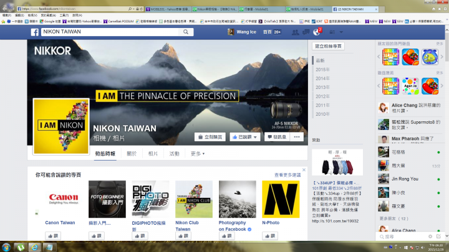Switch to the 活動 tab
Image resolution: width=449 pixels, height=252 pixels.
point(174,154)
